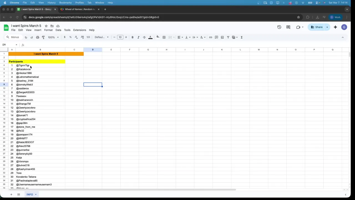Insert comment from toolbar
This screenshot has width=355, height=200.
(x=216, y=37)
